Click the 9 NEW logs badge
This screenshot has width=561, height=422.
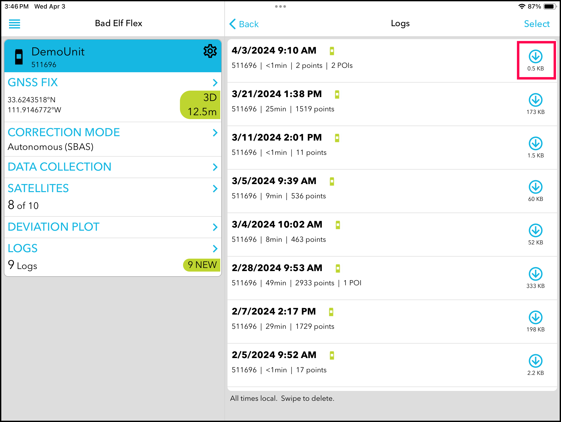click(x=202, y=265)
